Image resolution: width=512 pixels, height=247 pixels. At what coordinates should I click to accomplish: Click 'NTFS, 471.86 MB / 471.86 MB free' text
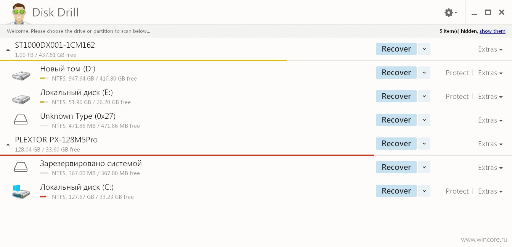point(96,126)
